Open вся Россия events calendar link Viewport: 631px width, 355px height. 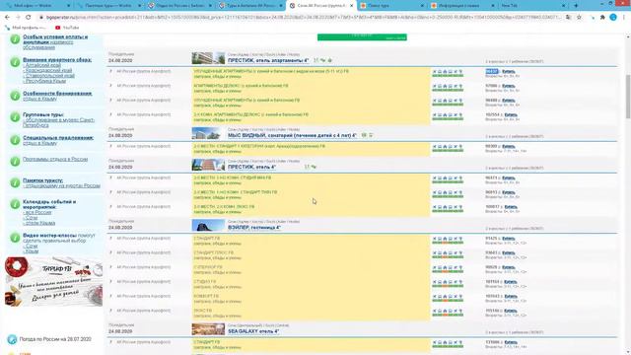point(37,212)
